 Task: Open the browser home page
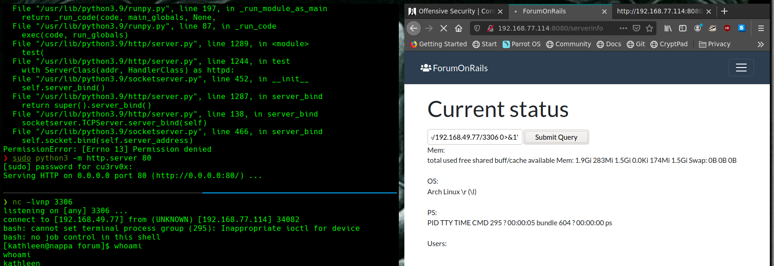tap(459, 28)
